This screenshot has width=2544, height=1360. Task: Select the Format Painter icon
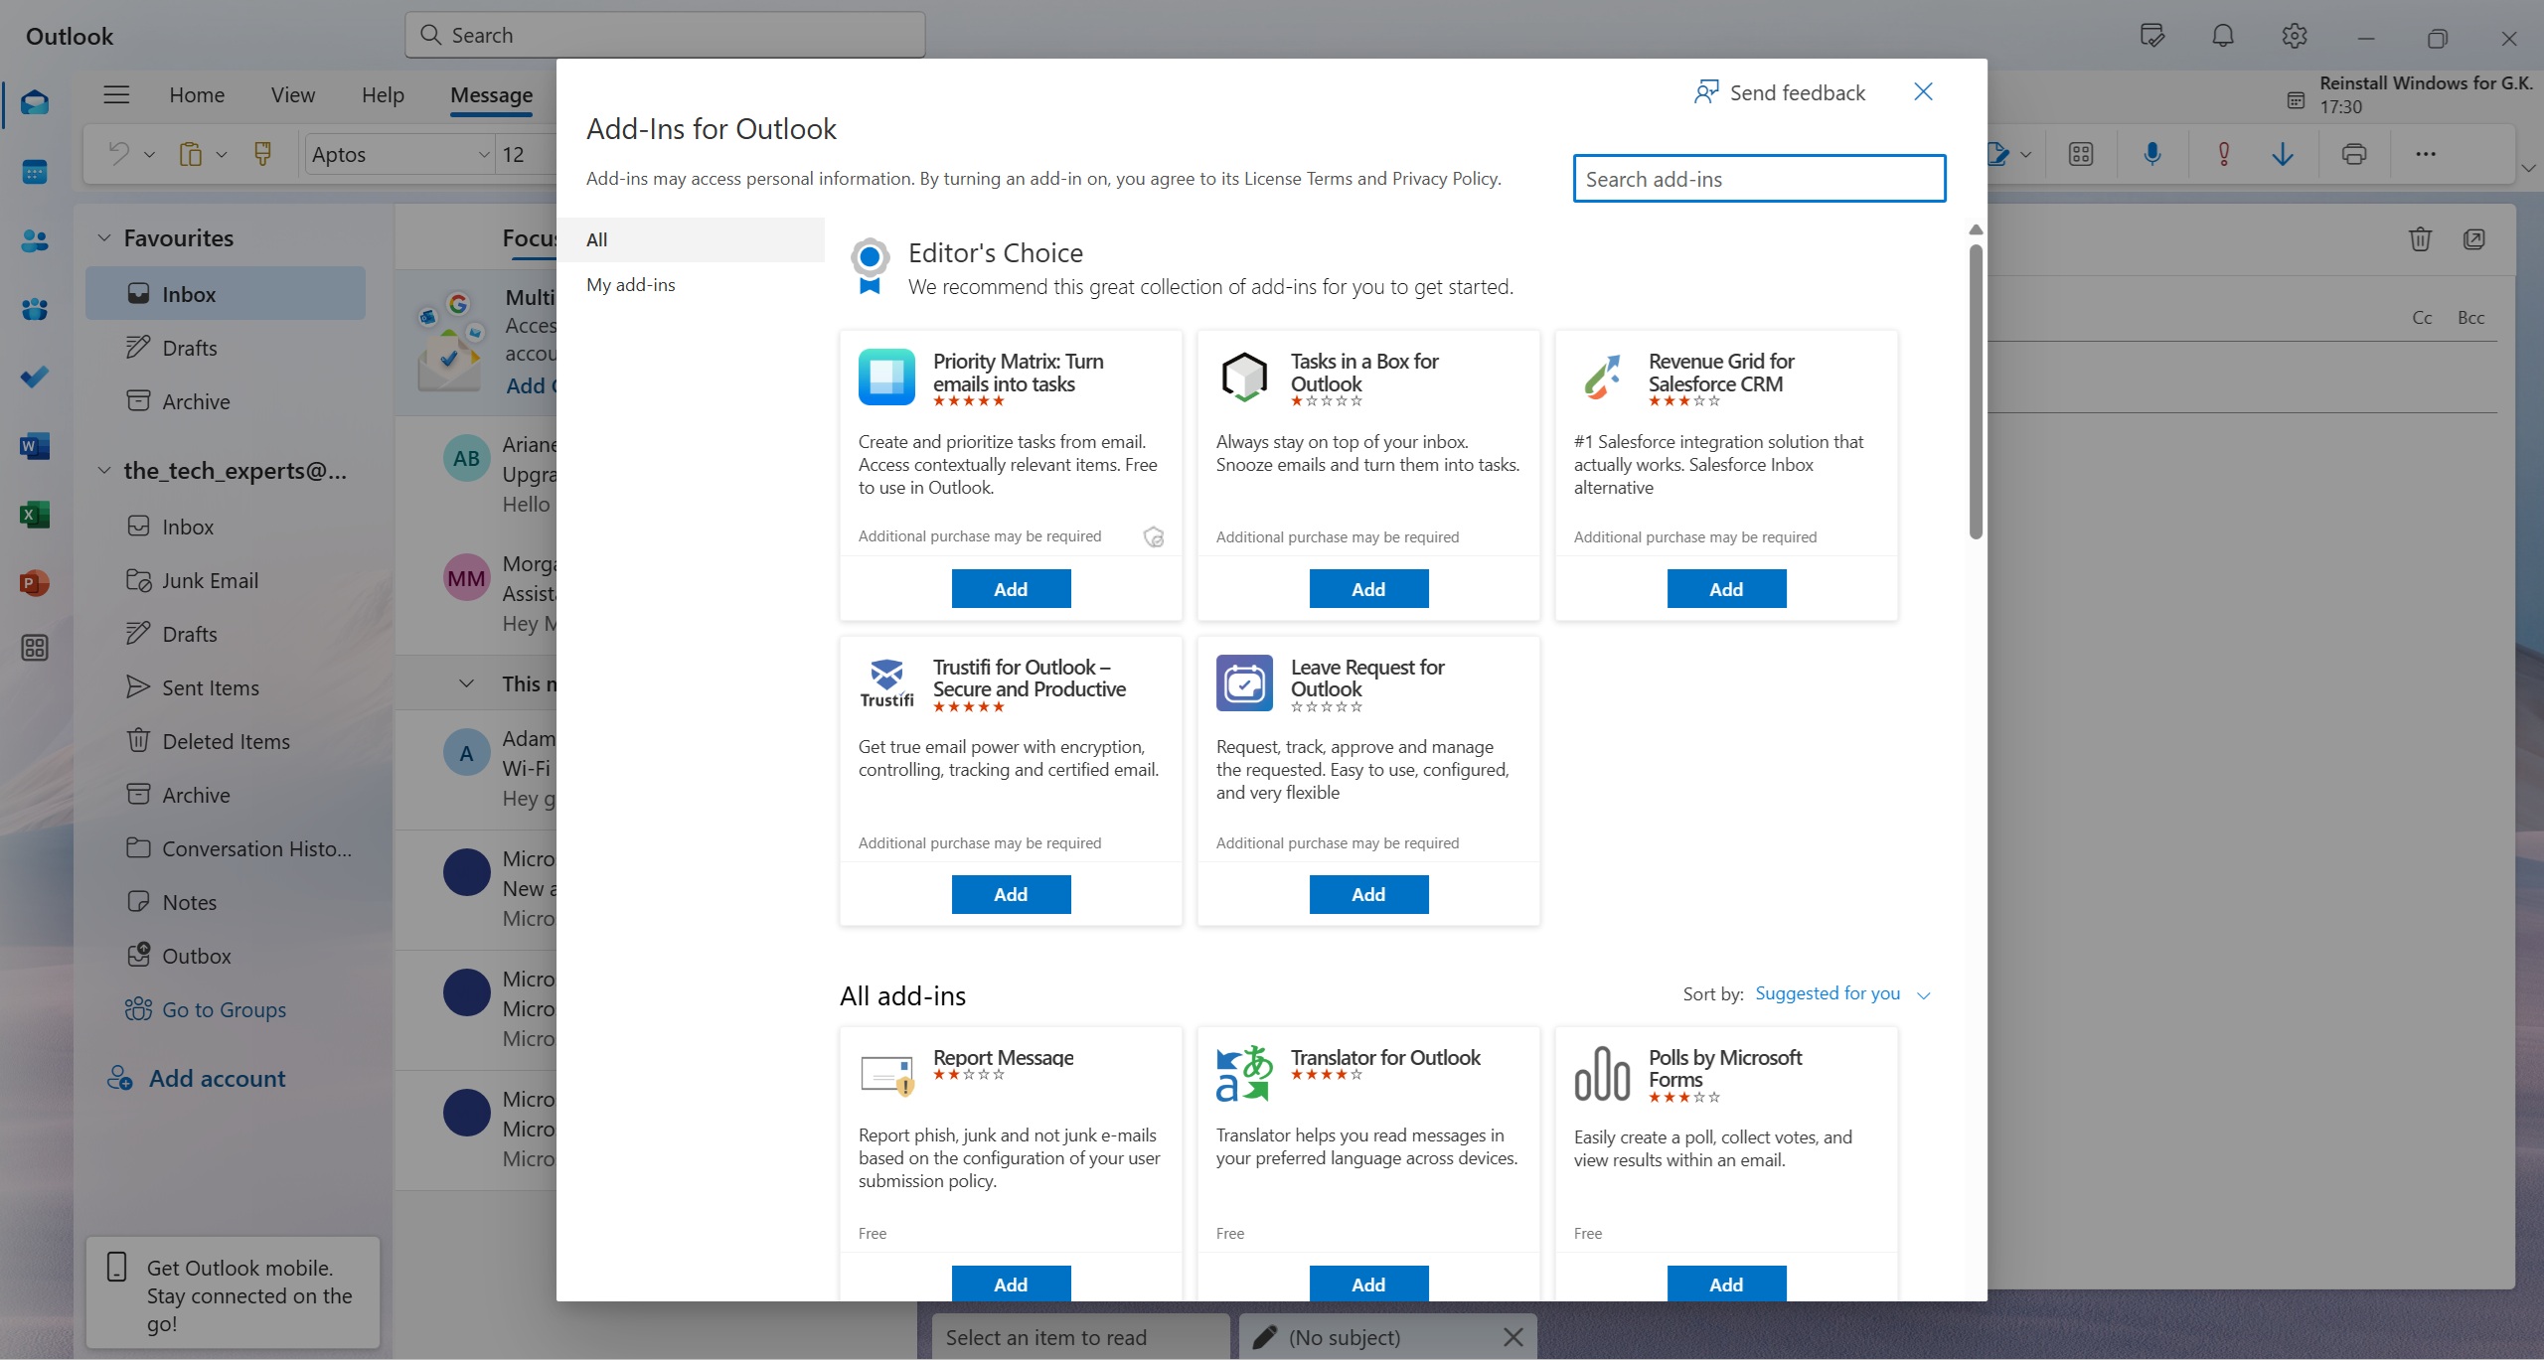pyautogui.click(x=262, y=154)
